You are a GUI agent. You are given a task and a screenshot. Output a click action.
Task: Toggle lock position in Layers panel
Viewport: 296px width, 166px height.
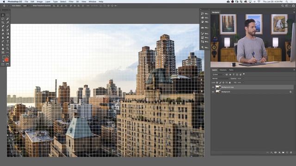(x=223, y=83)
